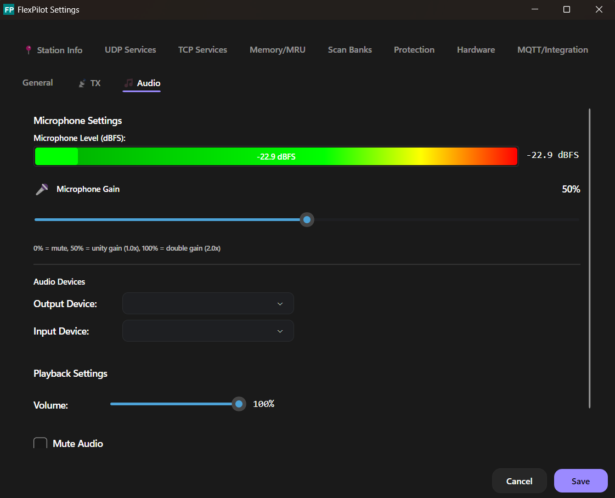Enable the Mute Audio checkbox
The height and width of the screenshot is (498, 615).
tap(41, 444)
